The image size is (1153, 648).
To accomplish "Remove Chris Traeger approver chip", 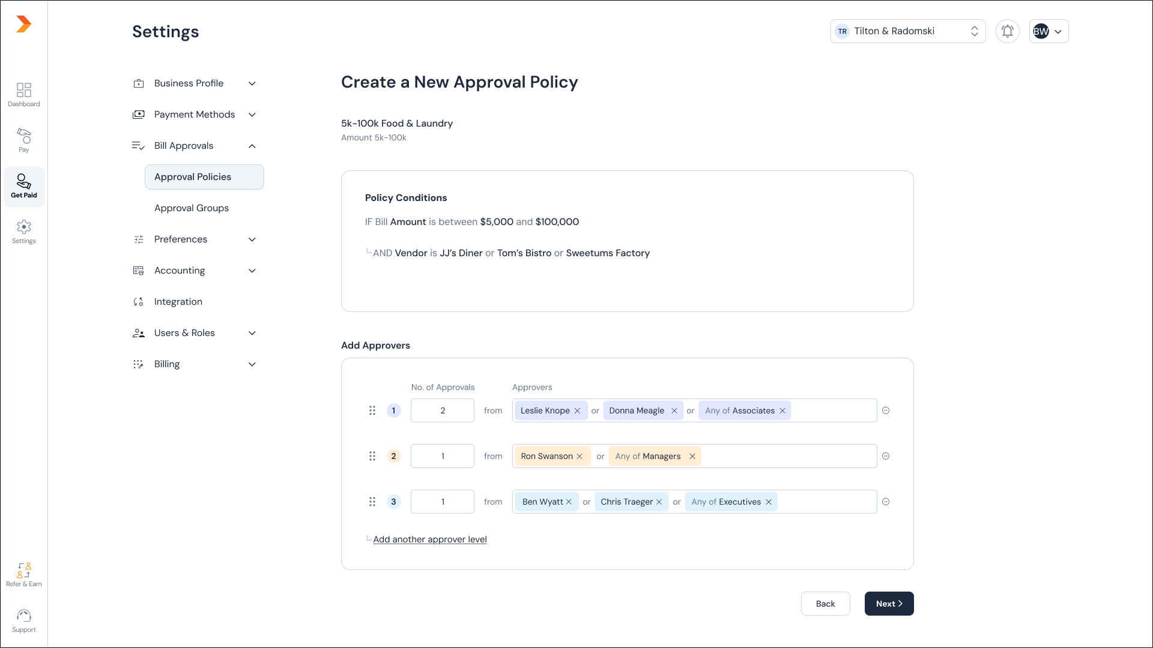I will click(659, 502).
